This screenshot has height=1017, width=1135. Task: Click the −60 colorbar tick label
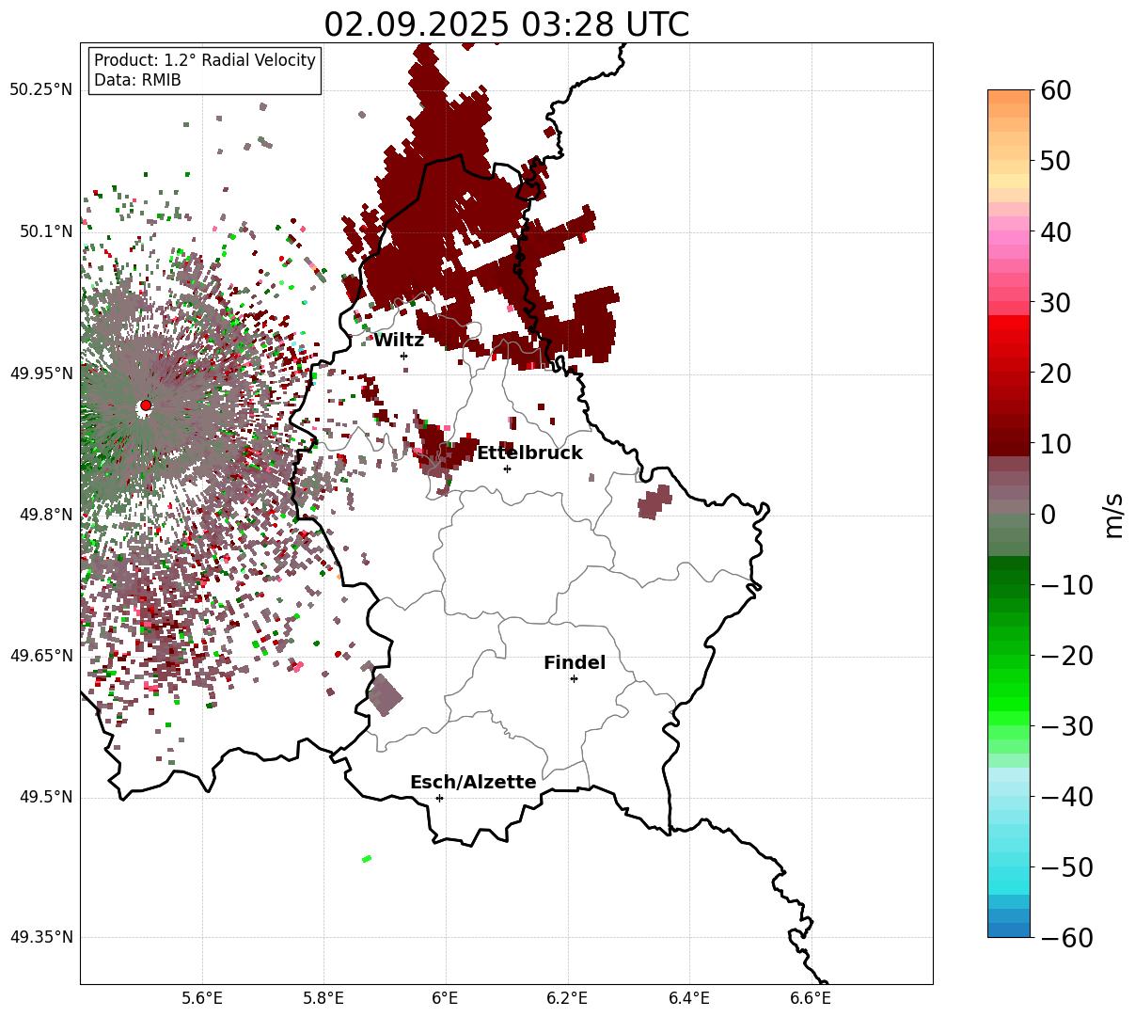[1066, 937]
